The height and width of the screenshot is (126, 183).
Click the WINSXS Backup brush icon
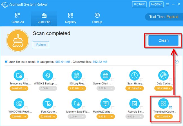click(x=48, y=75)
